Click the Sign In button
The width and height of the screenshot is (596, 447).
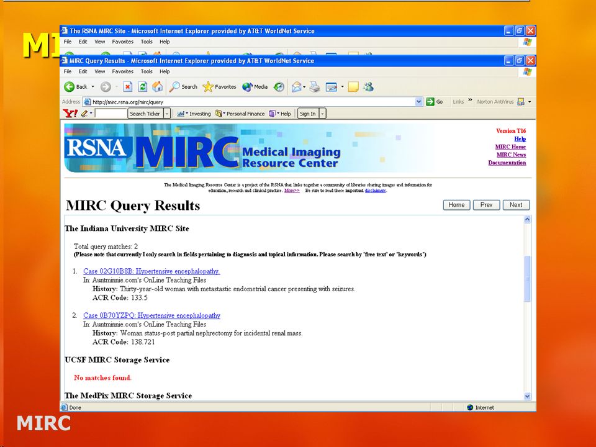[307, 113]
